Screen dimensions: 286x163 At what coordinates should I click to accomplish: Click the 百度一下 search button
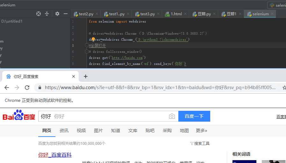[x=194, y=116]
